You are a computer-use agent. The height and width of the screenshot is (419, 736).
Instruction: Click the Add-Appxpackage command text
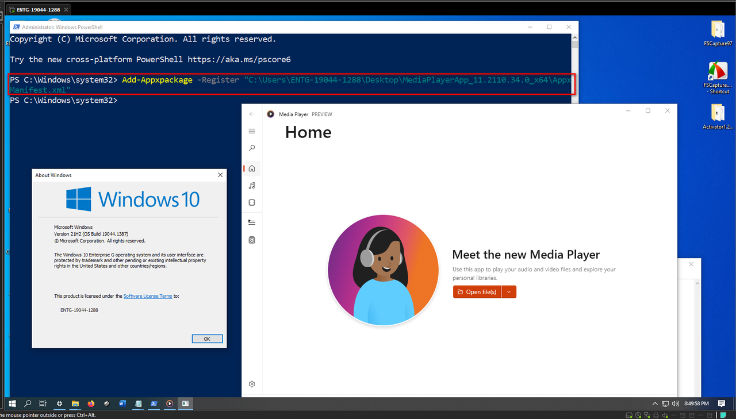point(157,80)
